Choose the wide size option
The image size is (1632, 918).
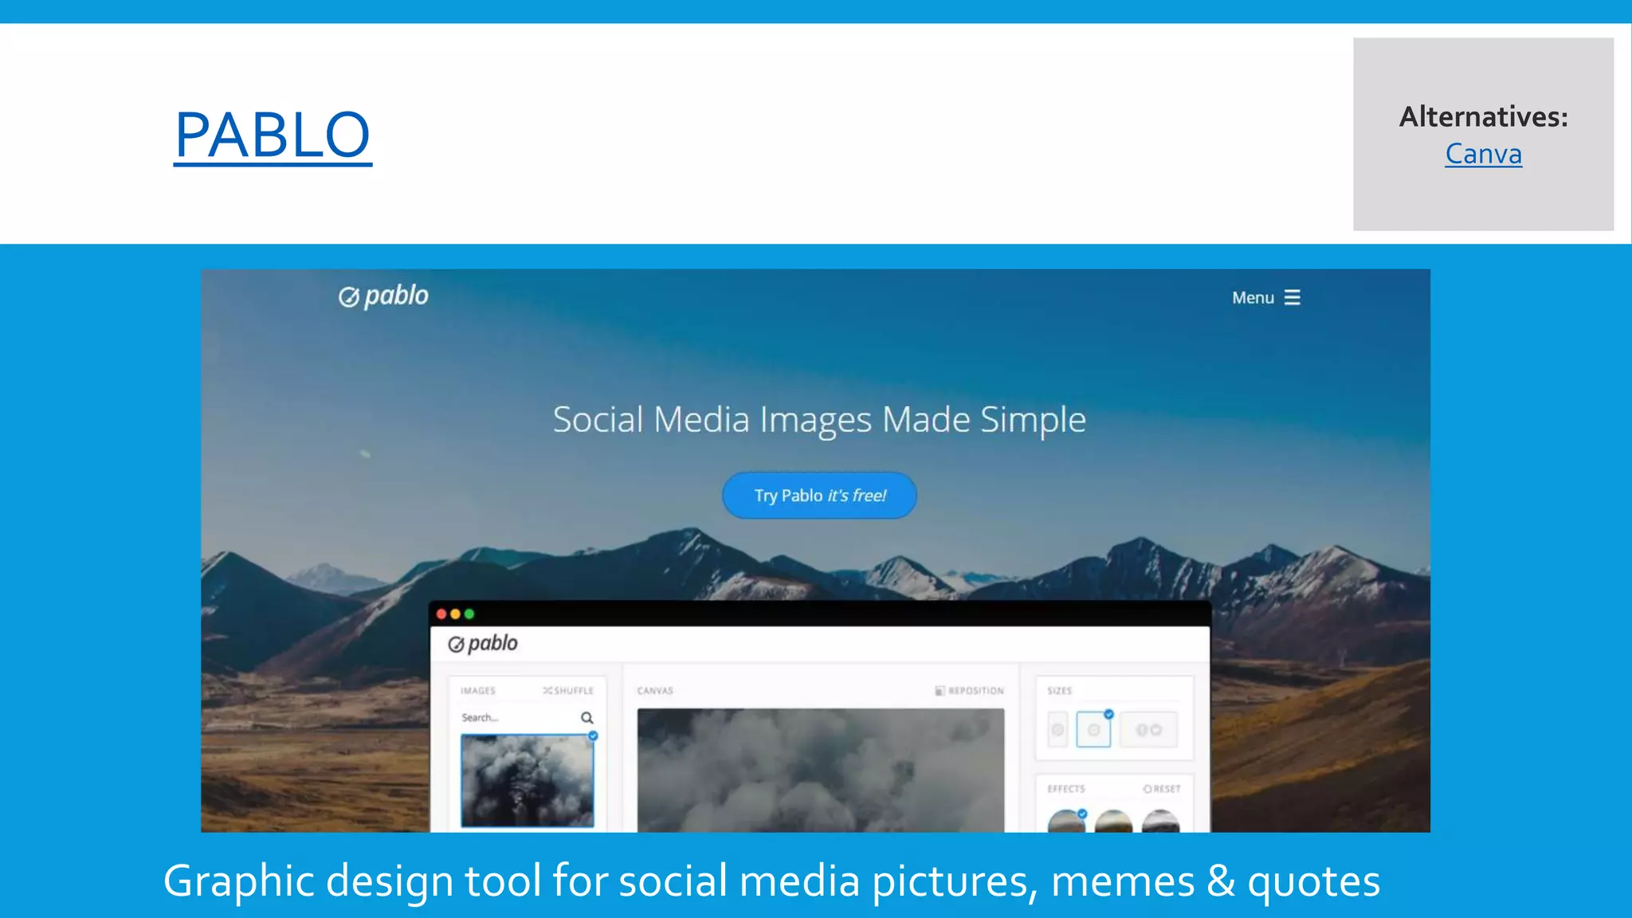click(1148, 729)
